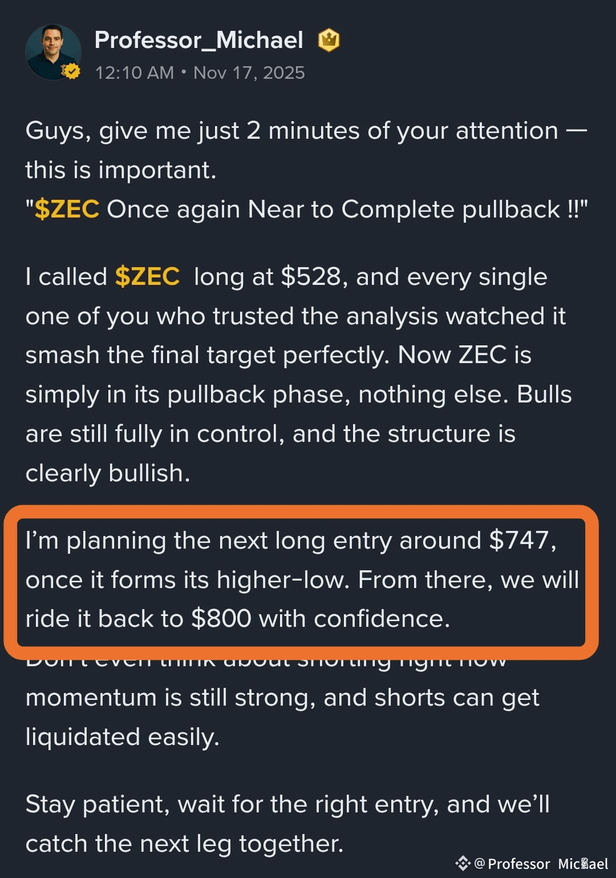
Task: Click the Binance diamond logo in watermark
Action: click(x=463, y=864)
